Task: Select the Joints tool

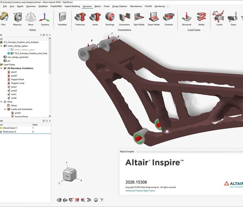Action: point(95,17)
